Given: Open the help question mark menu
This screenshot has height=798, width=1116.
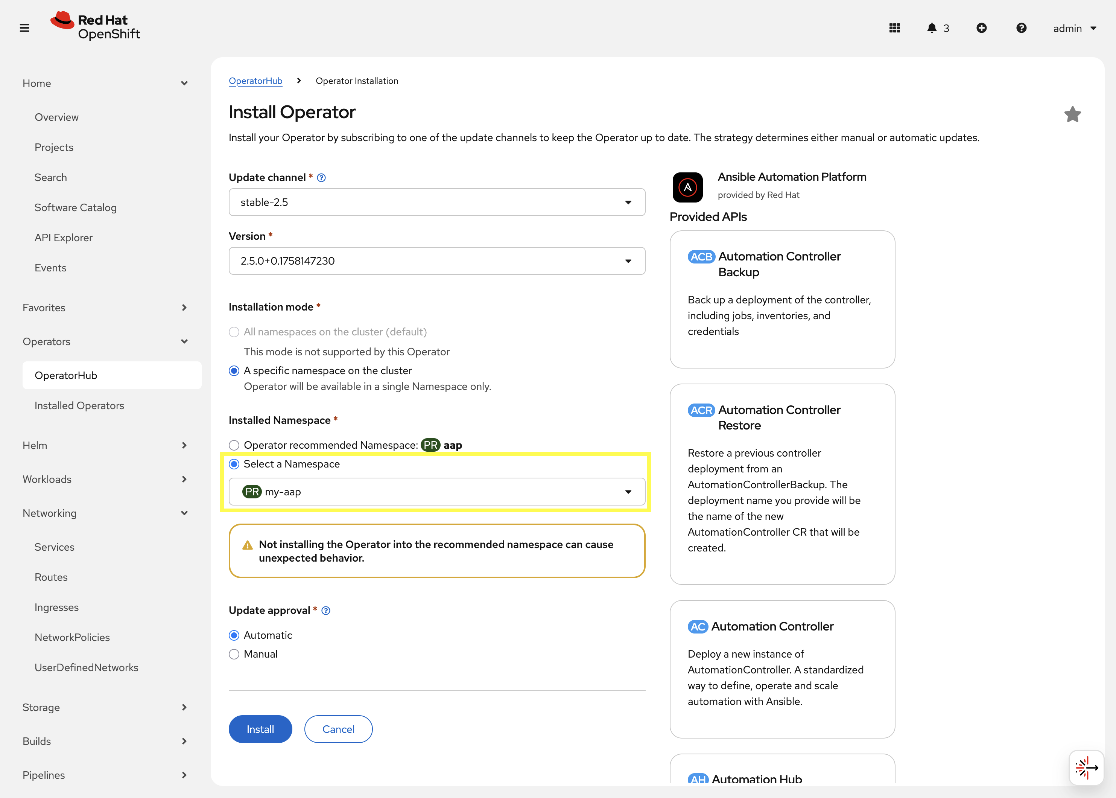Looking at the screenshot, I should [x=1021, y=28].
